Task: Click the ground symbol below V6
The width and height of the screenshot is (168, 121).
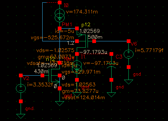Action: [128, 82]
